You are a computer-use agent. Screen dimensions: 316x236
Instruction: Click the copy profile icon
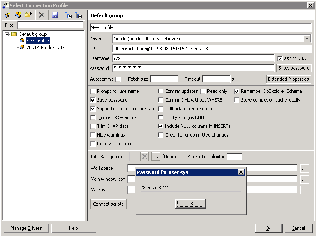pos(18,15)
